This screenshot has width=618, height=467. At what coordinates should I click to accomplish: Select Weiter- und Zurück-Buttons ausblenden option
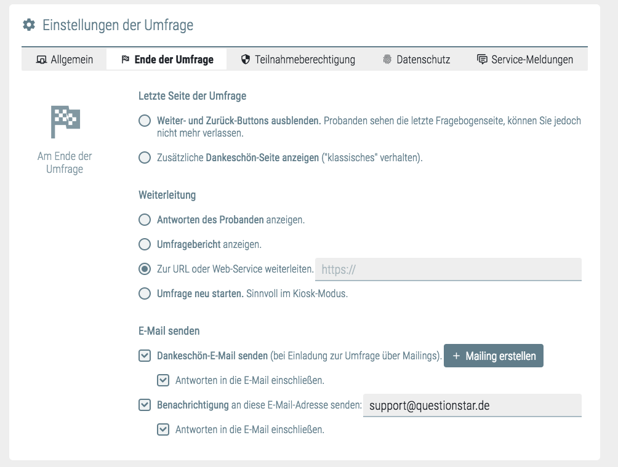click(x=145, y=121)
